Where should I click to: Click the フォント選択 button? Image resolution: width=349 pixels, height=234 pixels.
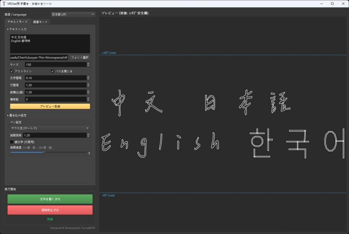80,57
